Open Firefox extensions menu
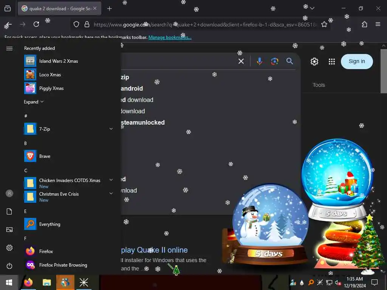Screen dimensions: 387x290 click(x=364, y=24)
